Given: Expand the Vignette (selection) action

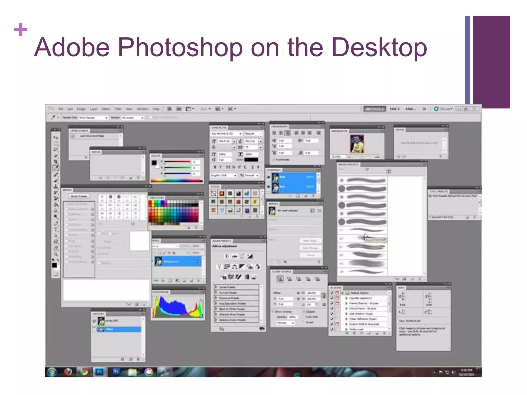Looking at the screenshot, I should tap(347, 298).
